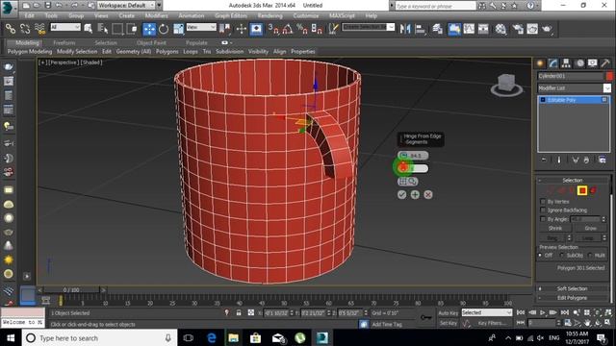
Task: Enable the By Angle checkbox
Action: click(543, 219)
